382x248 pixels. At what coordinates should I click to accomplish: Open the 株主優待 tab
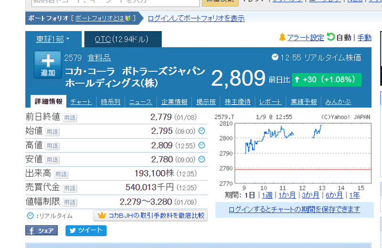click(238, 102)
